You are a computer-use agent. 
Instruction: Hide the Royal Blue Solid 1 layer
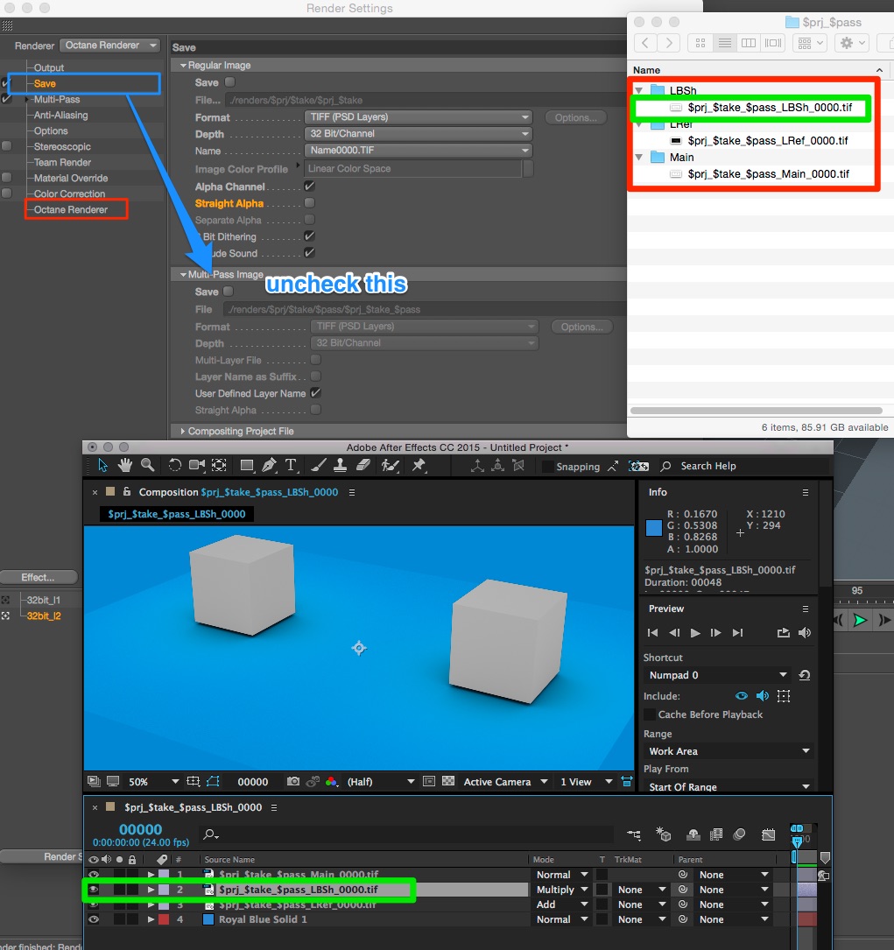click(94, 919)
